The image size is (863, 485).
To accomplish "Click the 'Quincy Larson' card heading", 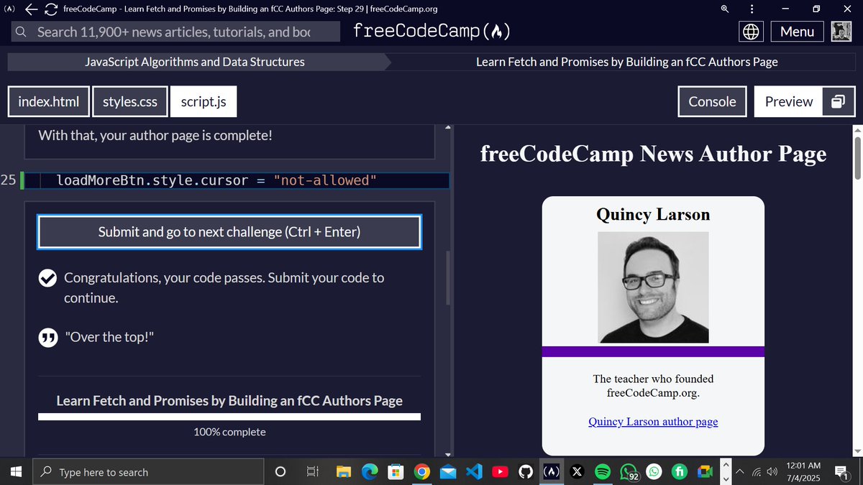I will click(x=653, y=214).
